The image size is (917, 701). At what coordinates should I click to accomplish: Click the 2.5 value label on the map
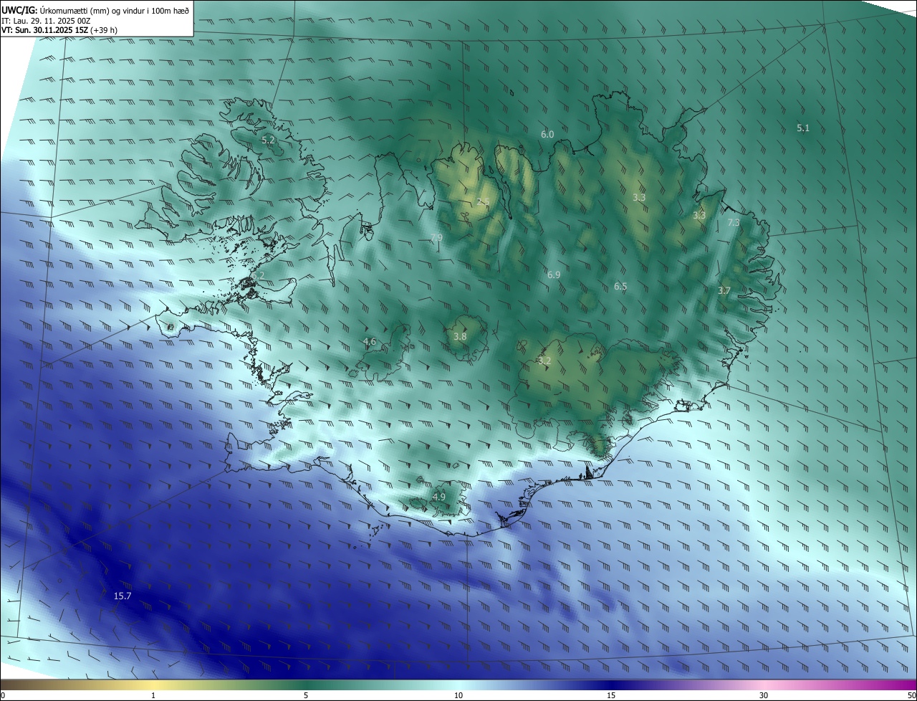(483, 201)
